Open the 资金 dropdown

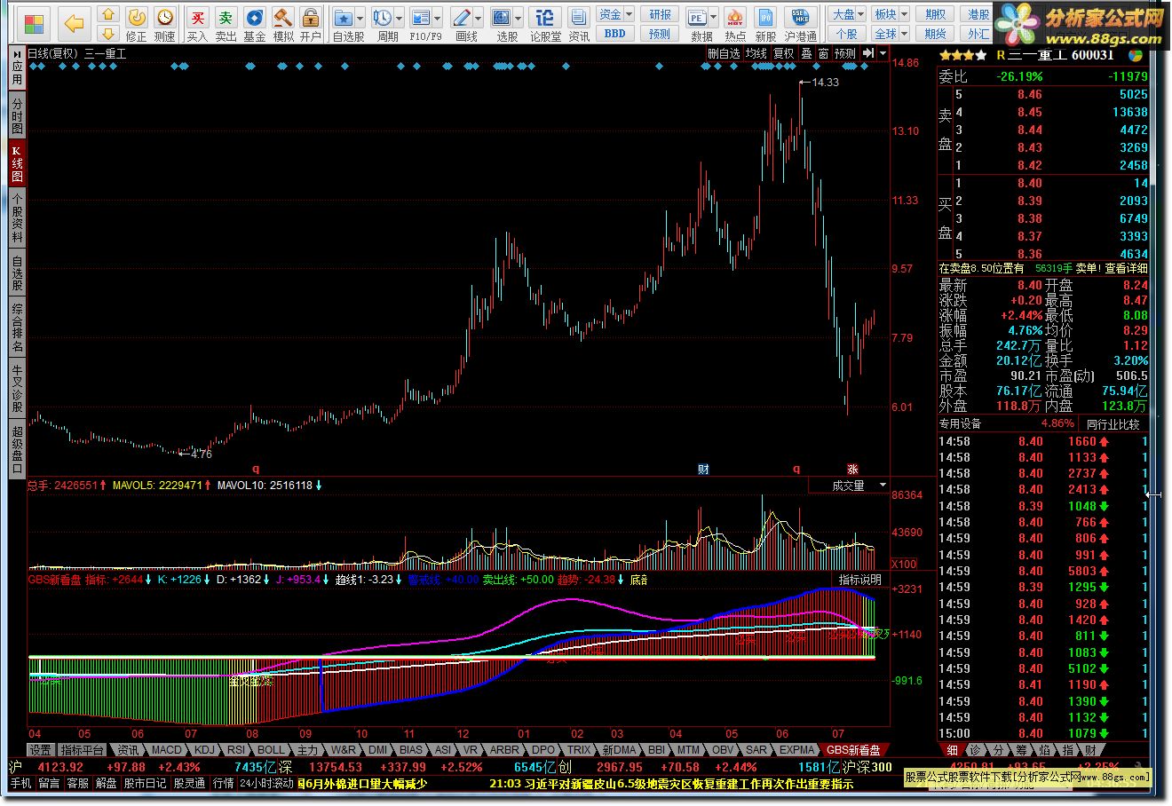(x=615, y=14)
